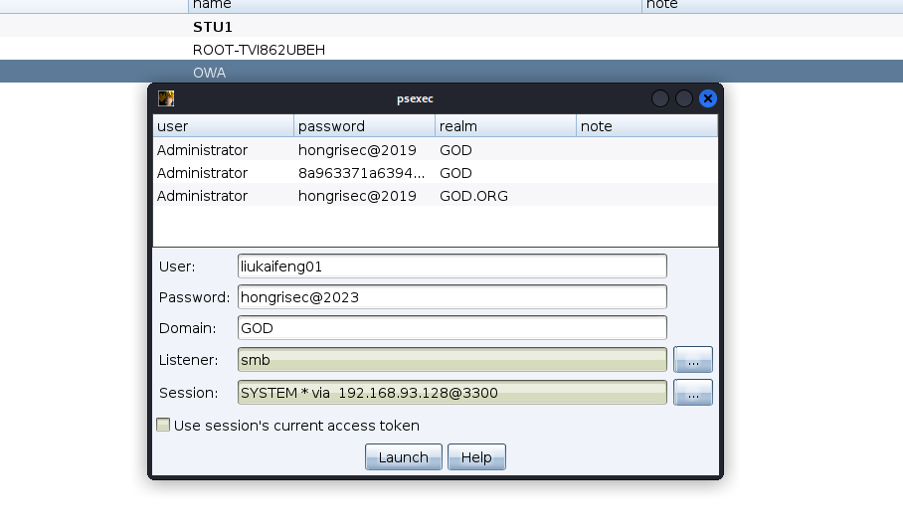The width and height of the screenshot is (903, 530).
Task: Open Listener chooser with the ... button
Action: coord(693,360)
